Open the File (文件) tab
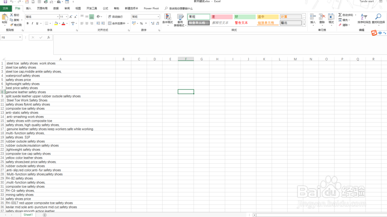387x217 pixels. 5,8
